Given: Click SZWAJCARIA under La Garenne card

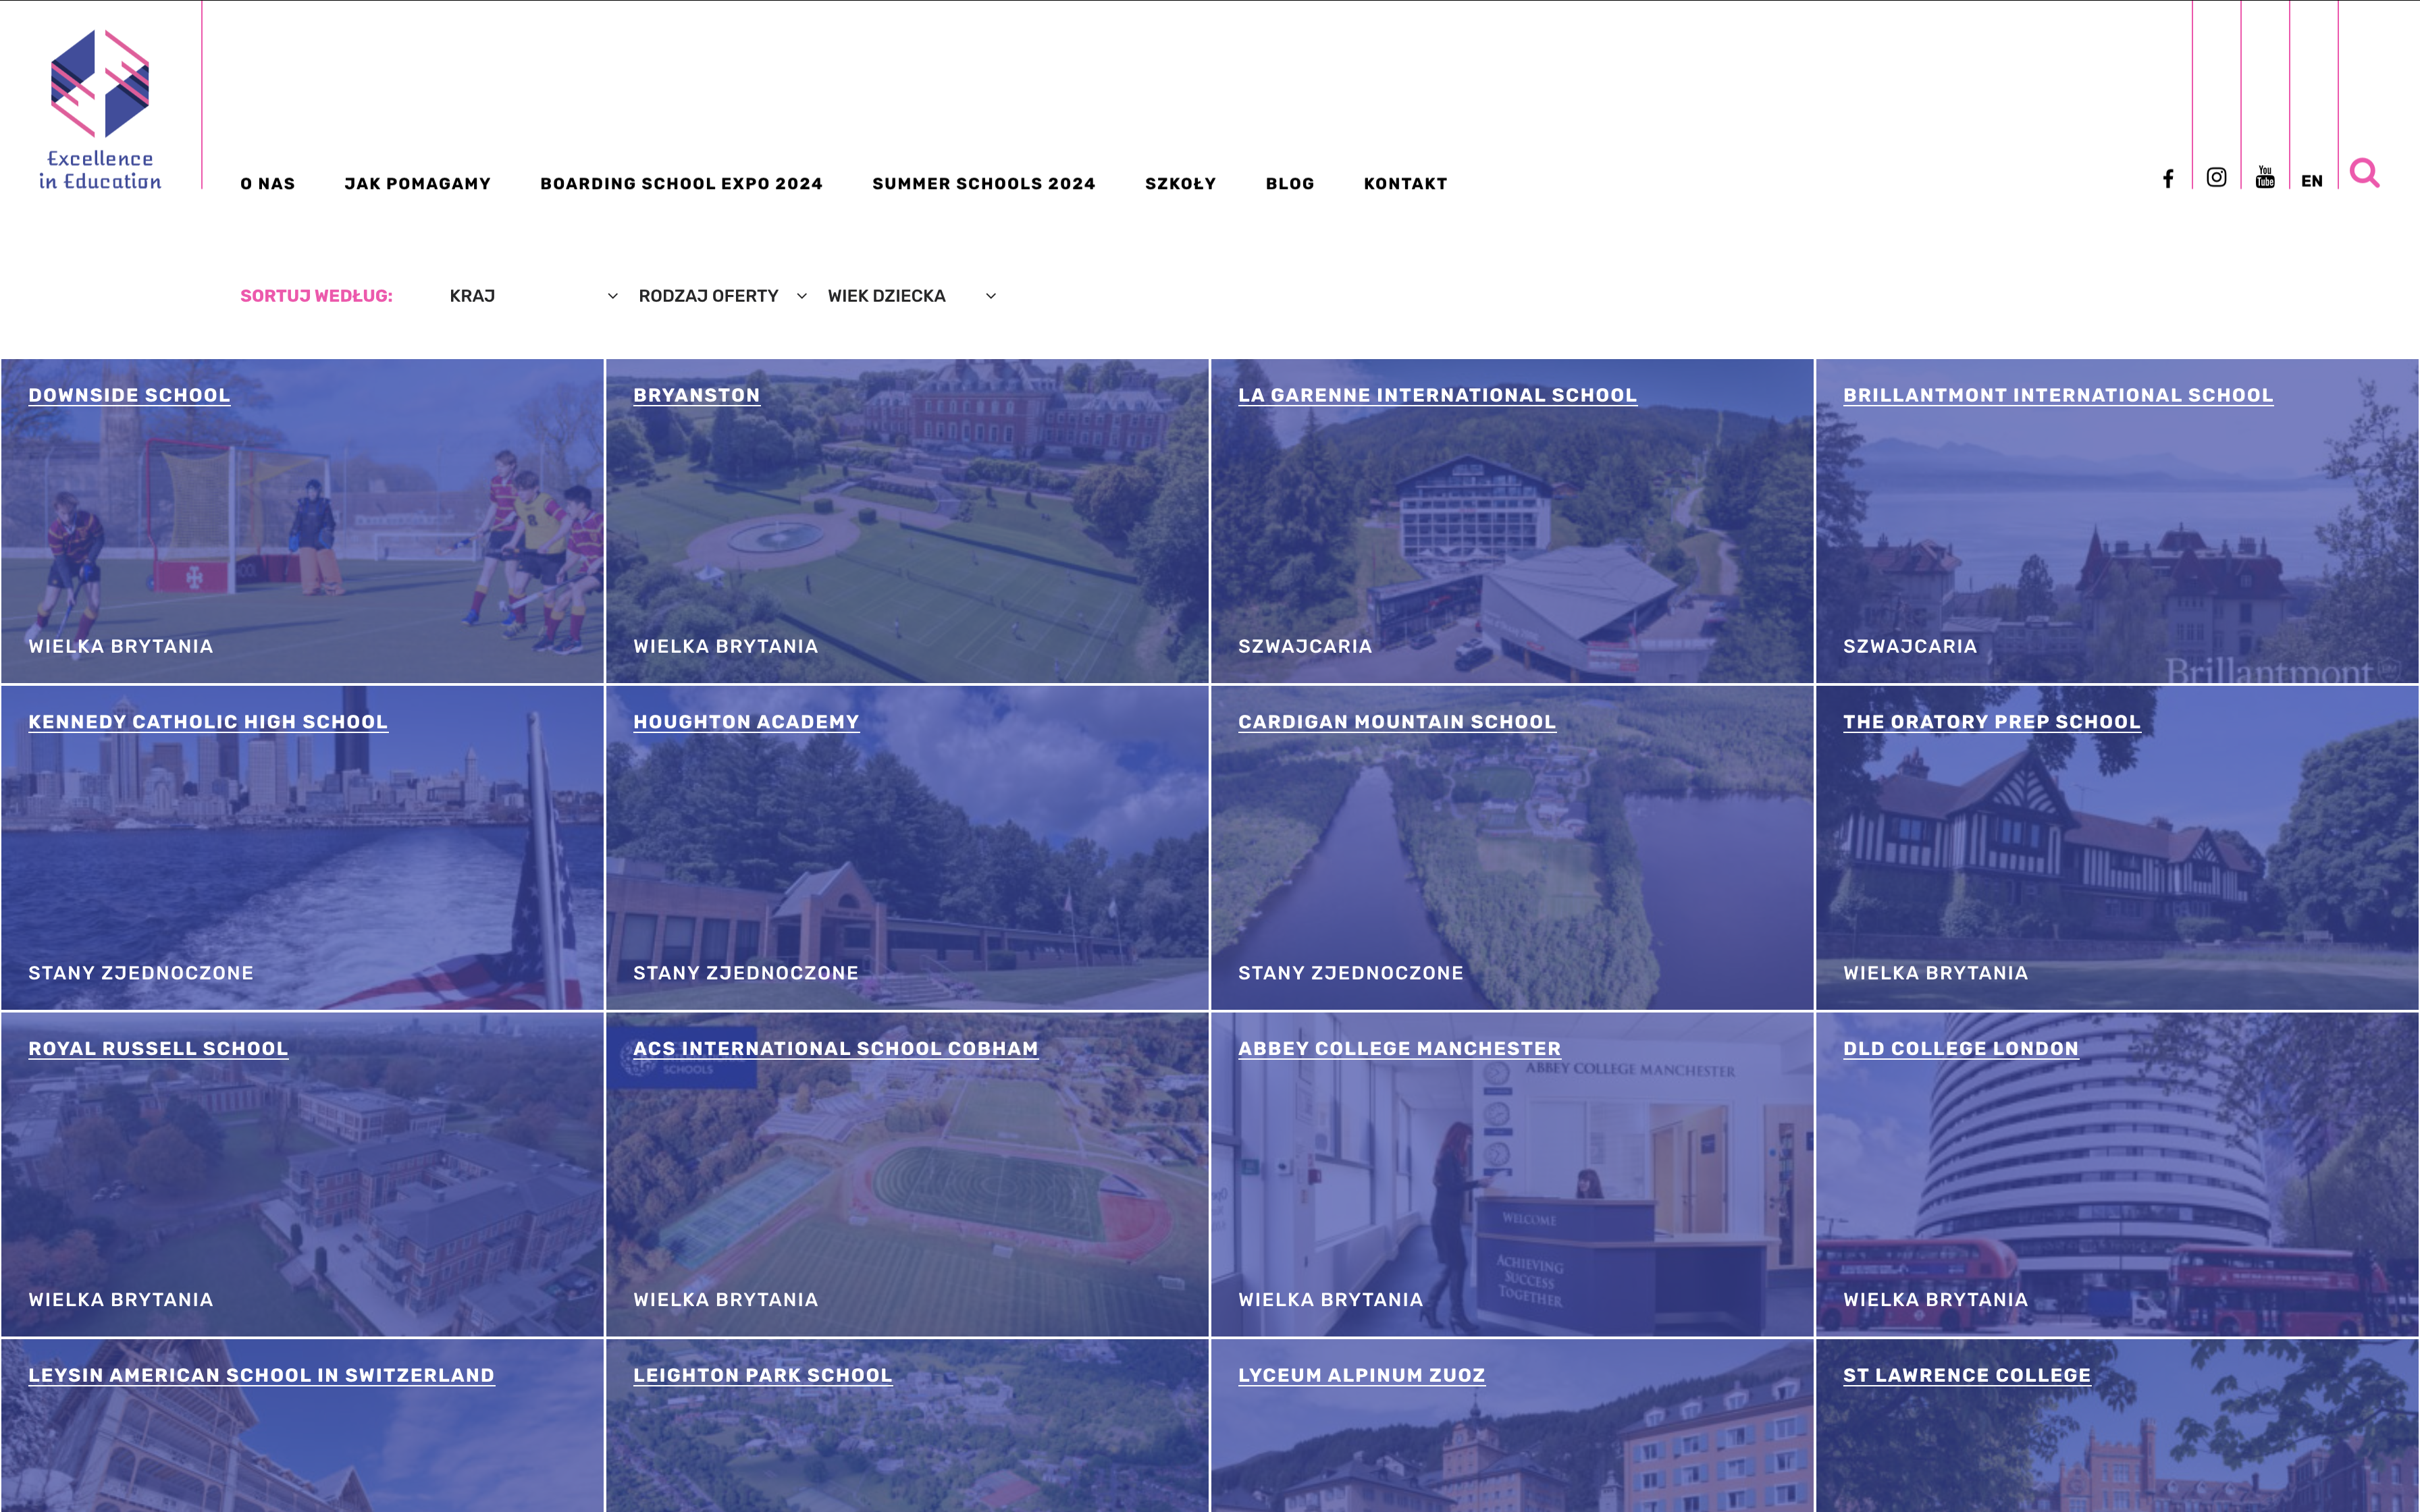Looking at the screenshot, I should coord(1305,647).
